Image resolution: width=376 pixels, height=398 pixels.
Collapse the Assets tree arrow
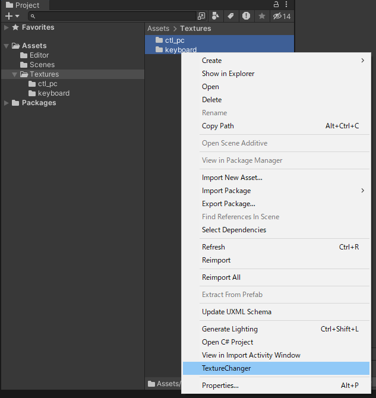point(7,46)
